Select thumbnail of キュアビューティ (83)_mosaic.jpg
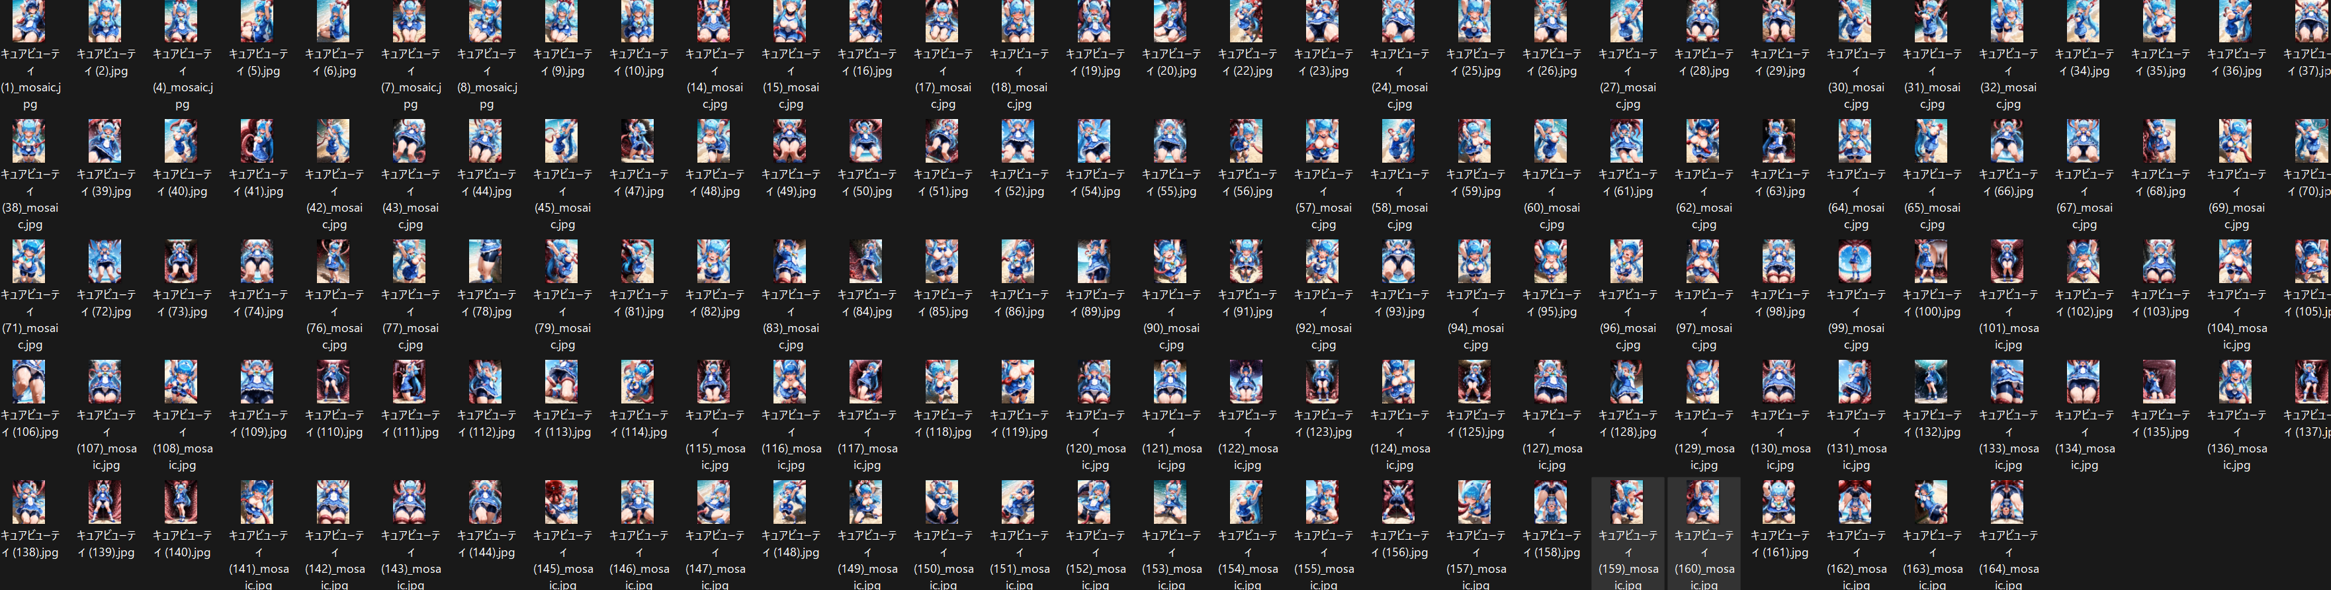The width and height of the screenshot is (2331, 590). (789, 261)
